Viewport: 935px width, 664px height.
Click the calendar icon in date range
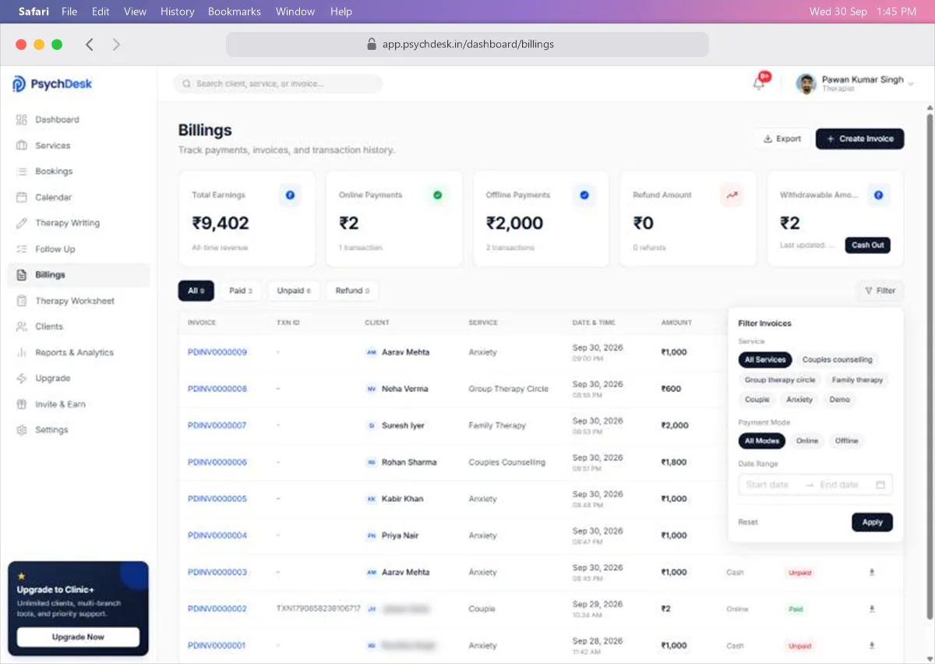[880, 485]
